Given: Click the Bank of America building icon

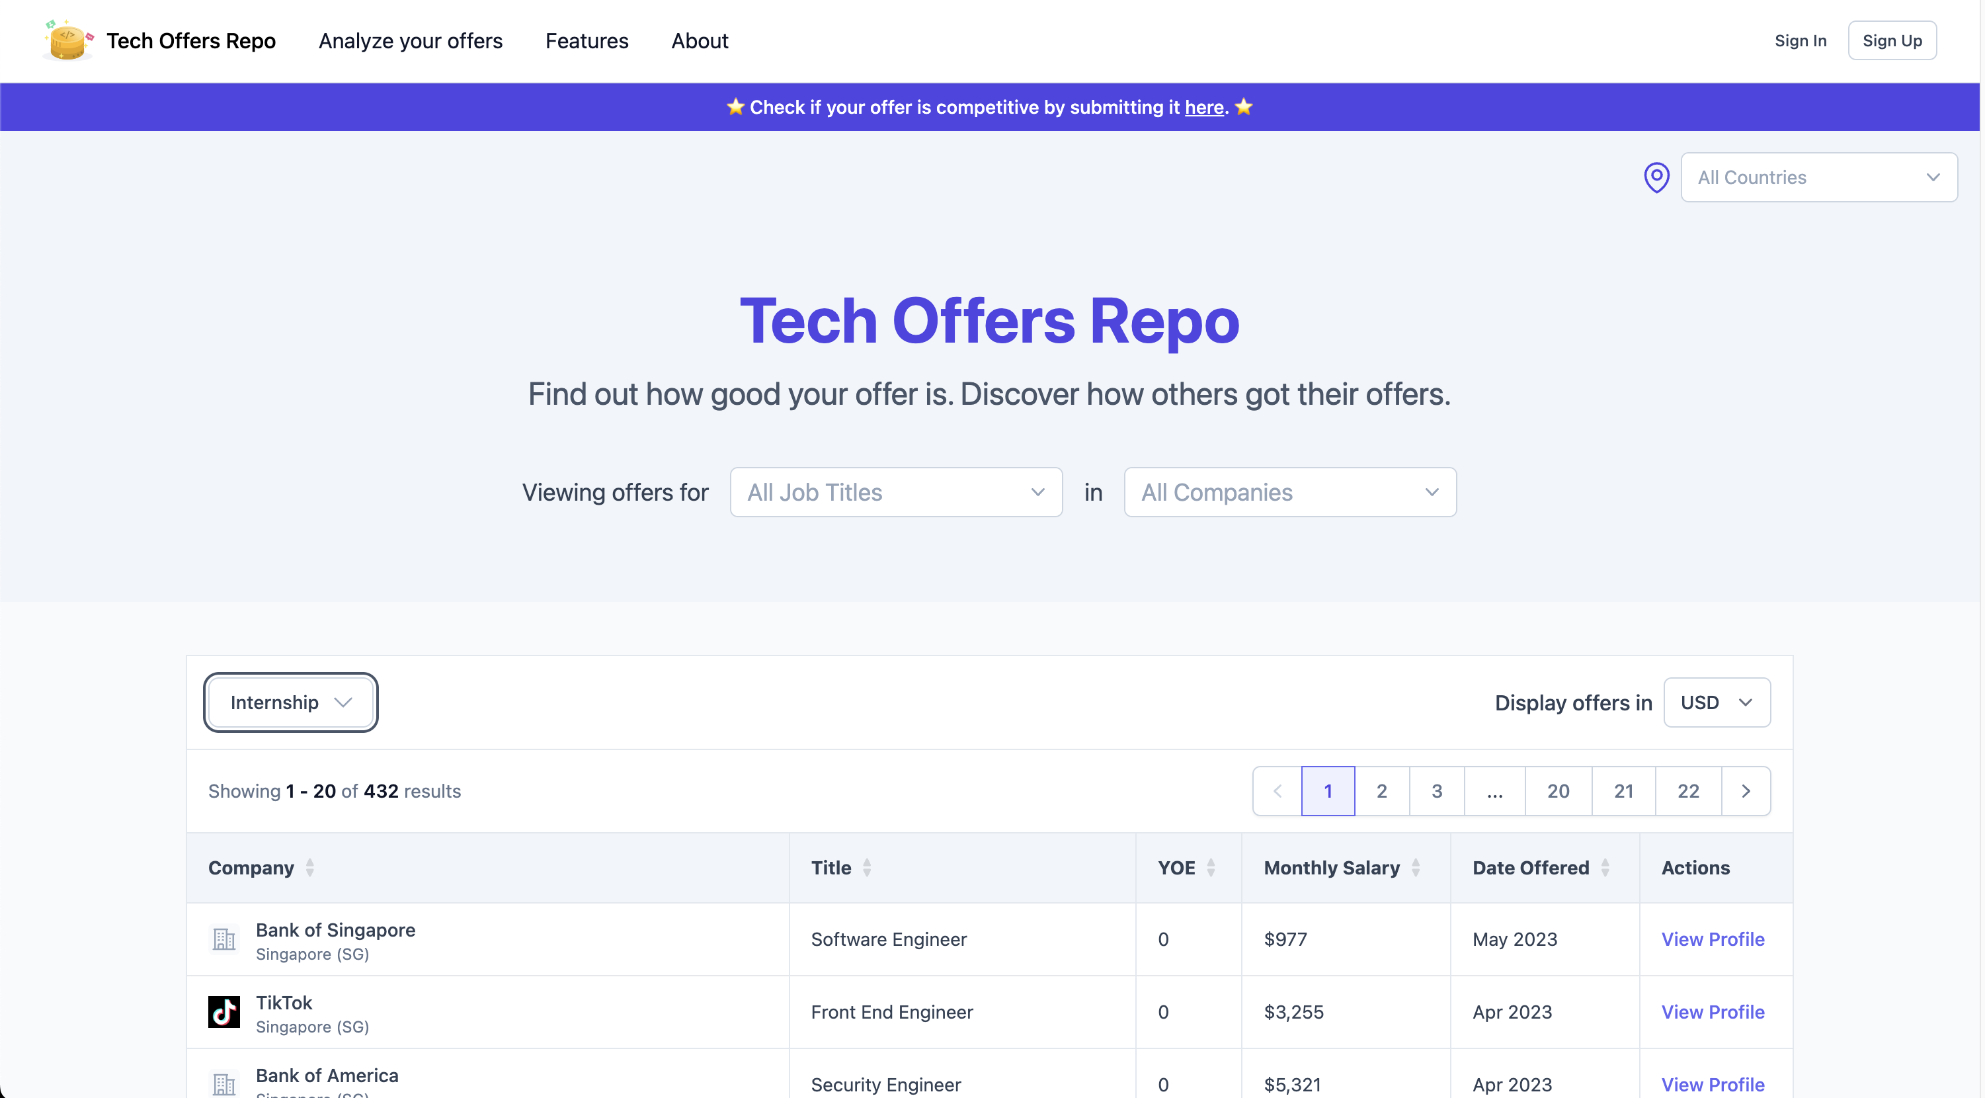Looking at the screenshot, I should [224, 1084].
